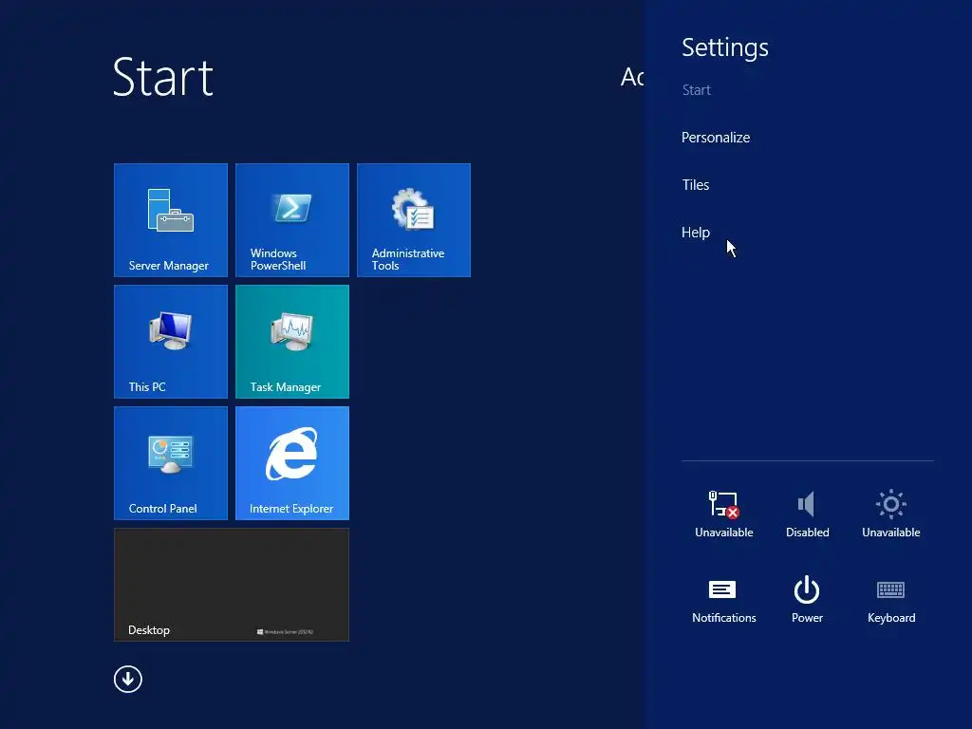This screenshot has height=729, width=972.
Task: Open the This PC tile
Action: click(171, 342)
